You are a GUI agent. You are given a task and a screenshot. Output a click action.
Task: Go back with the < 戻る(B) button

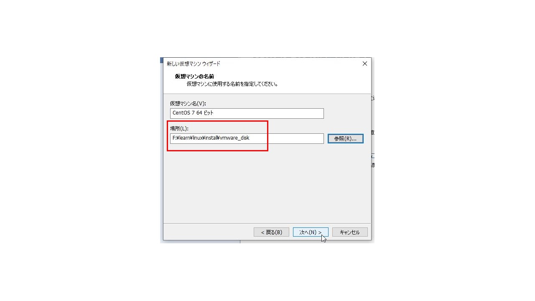tap(271, 232)
